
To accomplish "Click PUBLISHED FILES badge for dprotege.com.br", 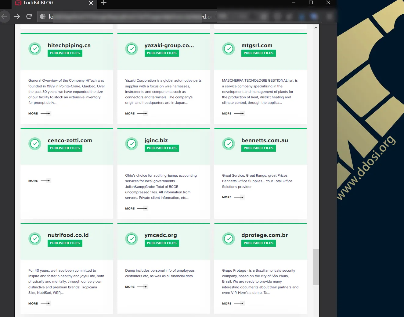I will point(259,243).
